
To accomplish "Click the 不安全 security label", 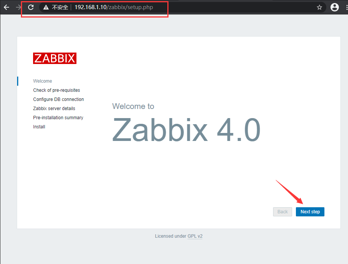I will (x=60, y=7).
